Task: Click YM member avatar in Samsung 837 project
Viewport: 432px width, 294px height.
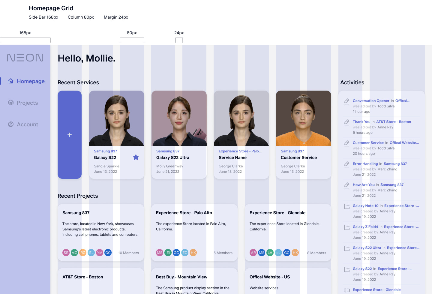Action: pyautogui.click(x=100, y=253)
